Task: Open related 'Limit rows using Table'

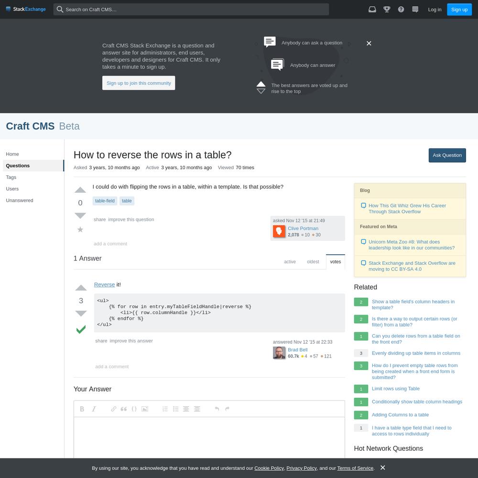Action: 396,389
